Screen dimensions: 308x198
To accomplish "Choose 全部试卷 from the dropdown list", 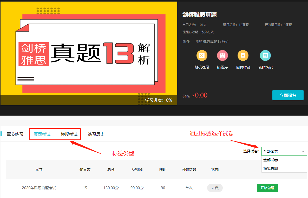I will click(x=284, y=160).
